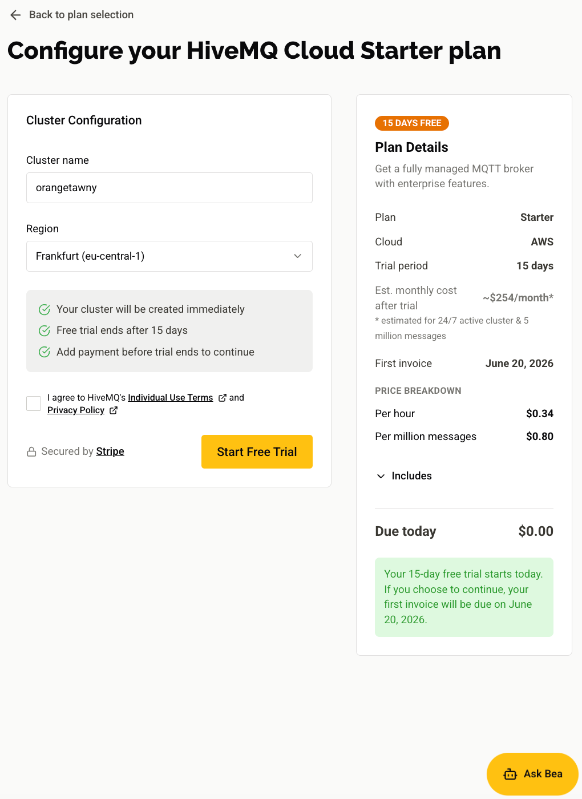Select the 'June 20, 2026' invoice date
582x799 pixels.
[x=519, y=364]
